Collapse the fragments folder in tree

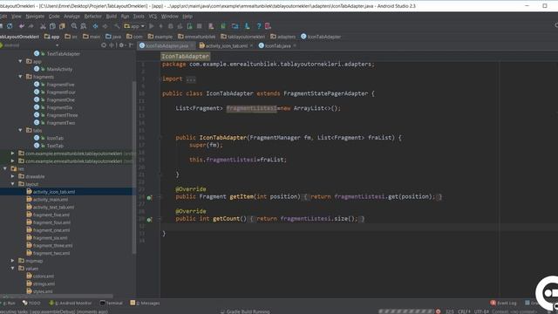pos(20,77)
